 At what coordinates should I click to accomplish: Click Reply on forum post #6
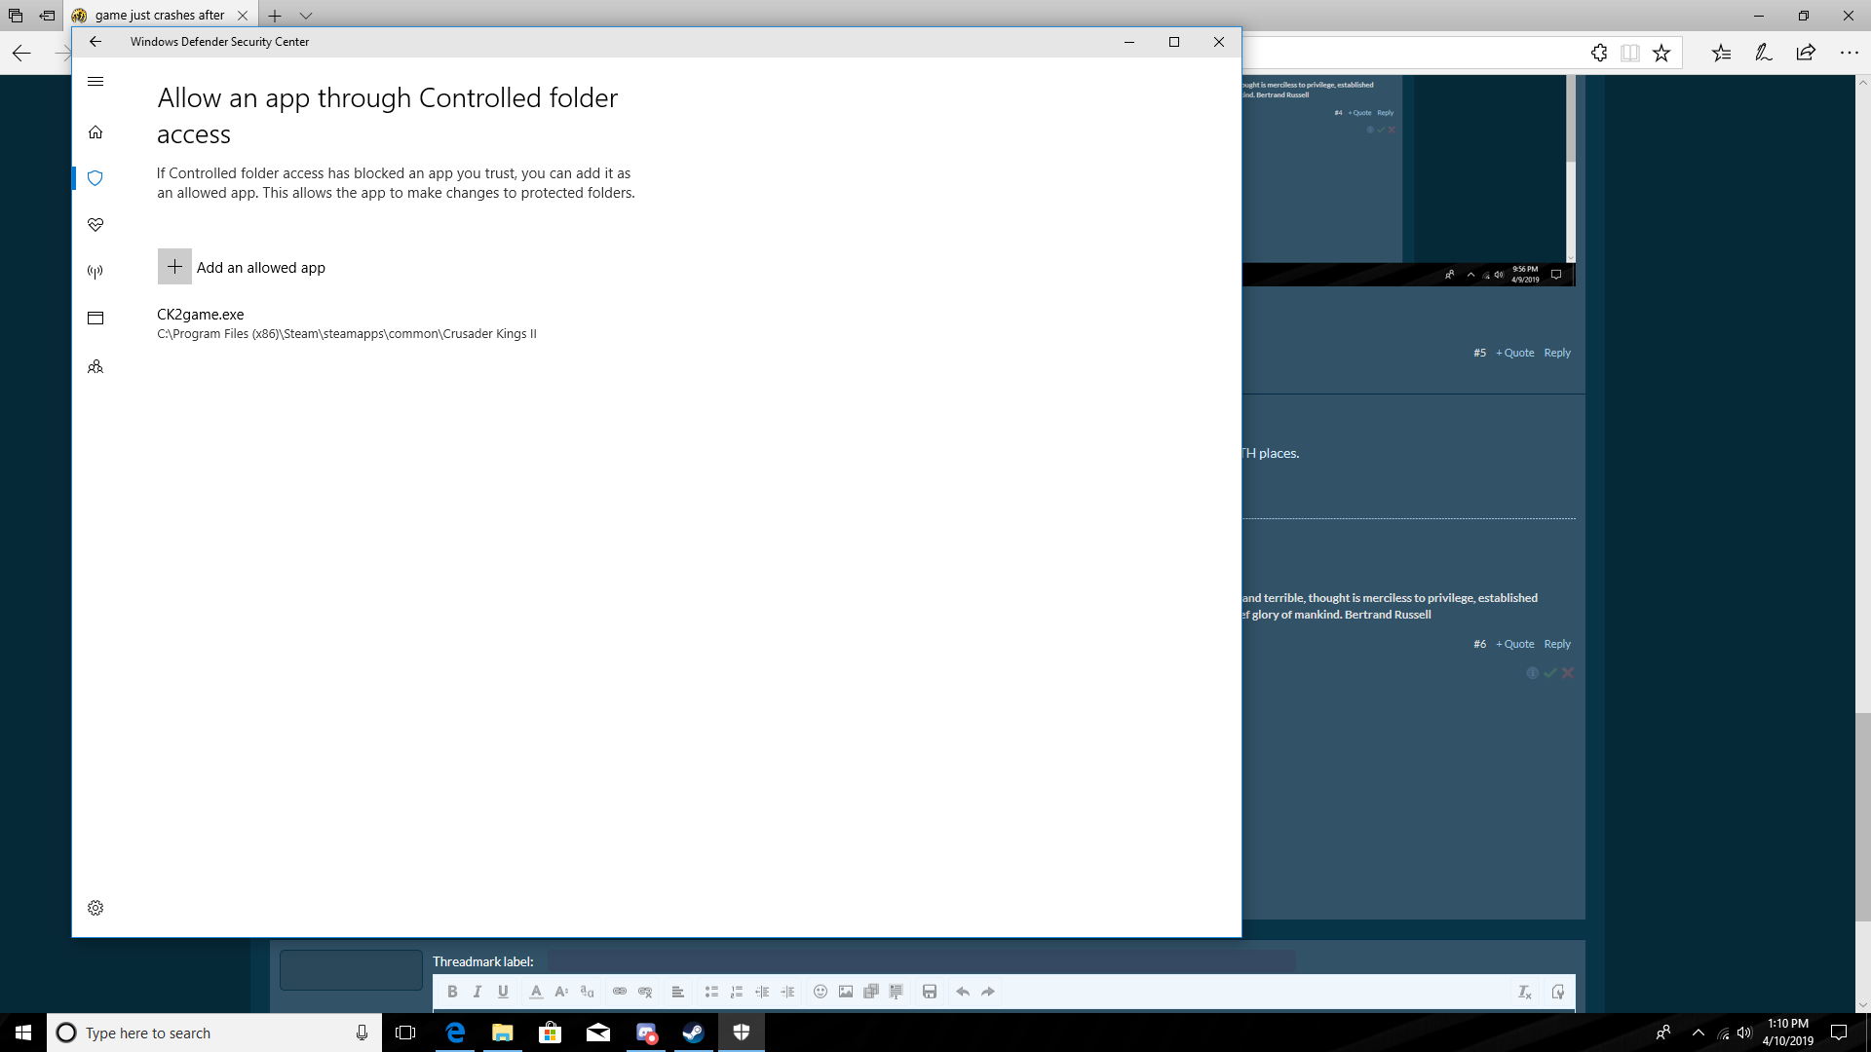pyautogui.click(x=1557, y=644)
